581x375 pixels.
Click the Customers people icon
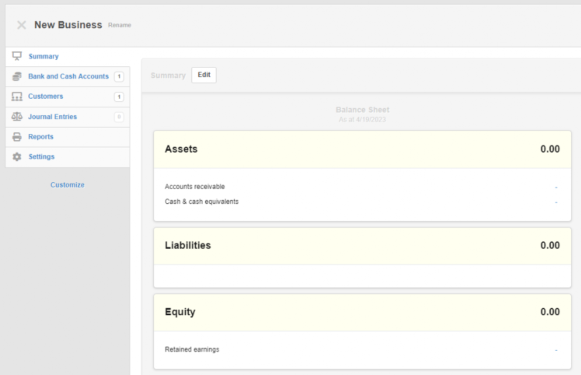16,96
